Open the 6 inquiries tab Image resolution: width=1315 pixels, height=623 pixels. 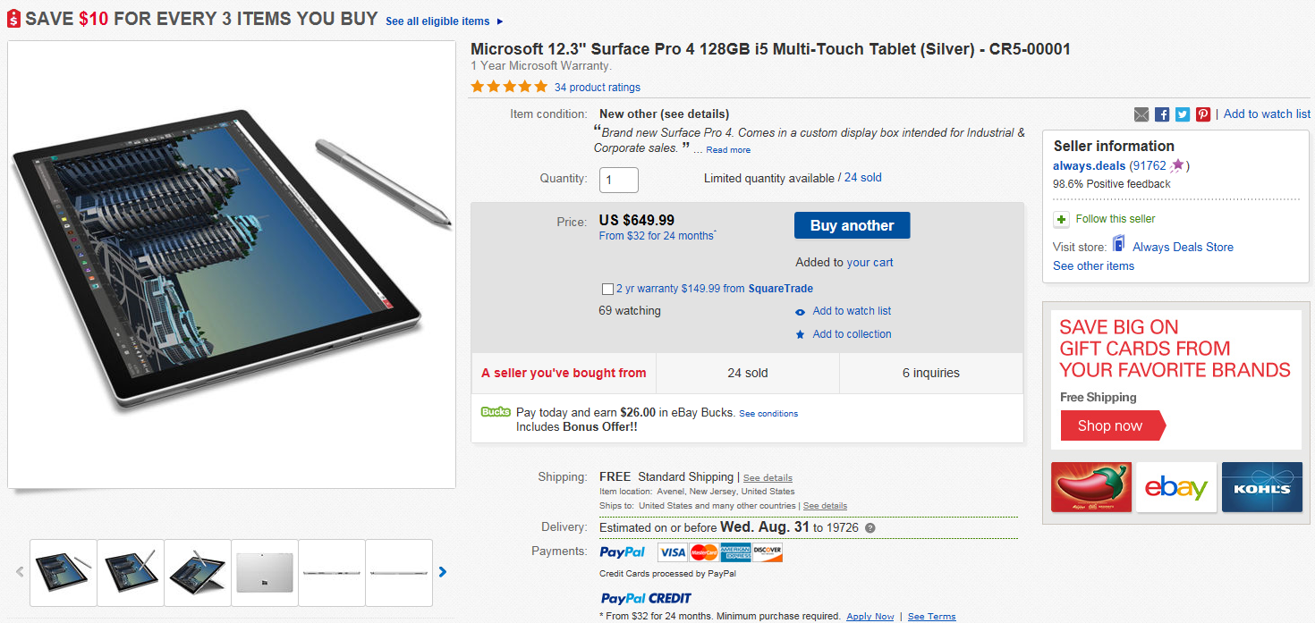(930, 373)
